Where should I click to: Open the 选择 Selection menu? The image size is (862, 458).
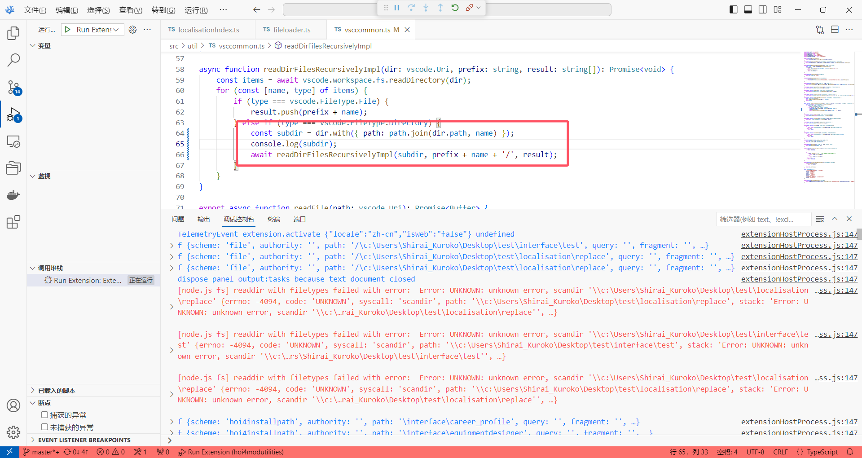[99, 10]
